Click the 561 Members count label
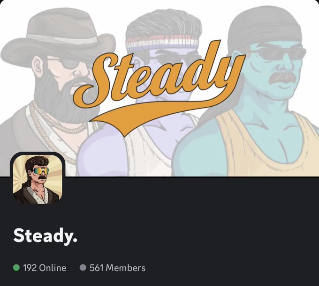Viewport: 319px width, 286px height. pyautogui.click(x=117, y=268)
